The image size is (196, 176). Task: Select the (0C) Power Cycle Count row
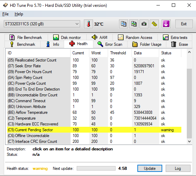click(x=94, y=83)
